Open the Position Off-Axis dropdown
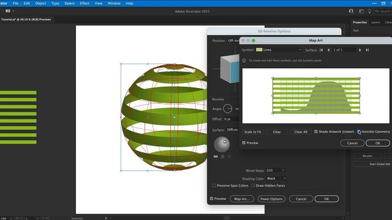 [x=233, y=40]
